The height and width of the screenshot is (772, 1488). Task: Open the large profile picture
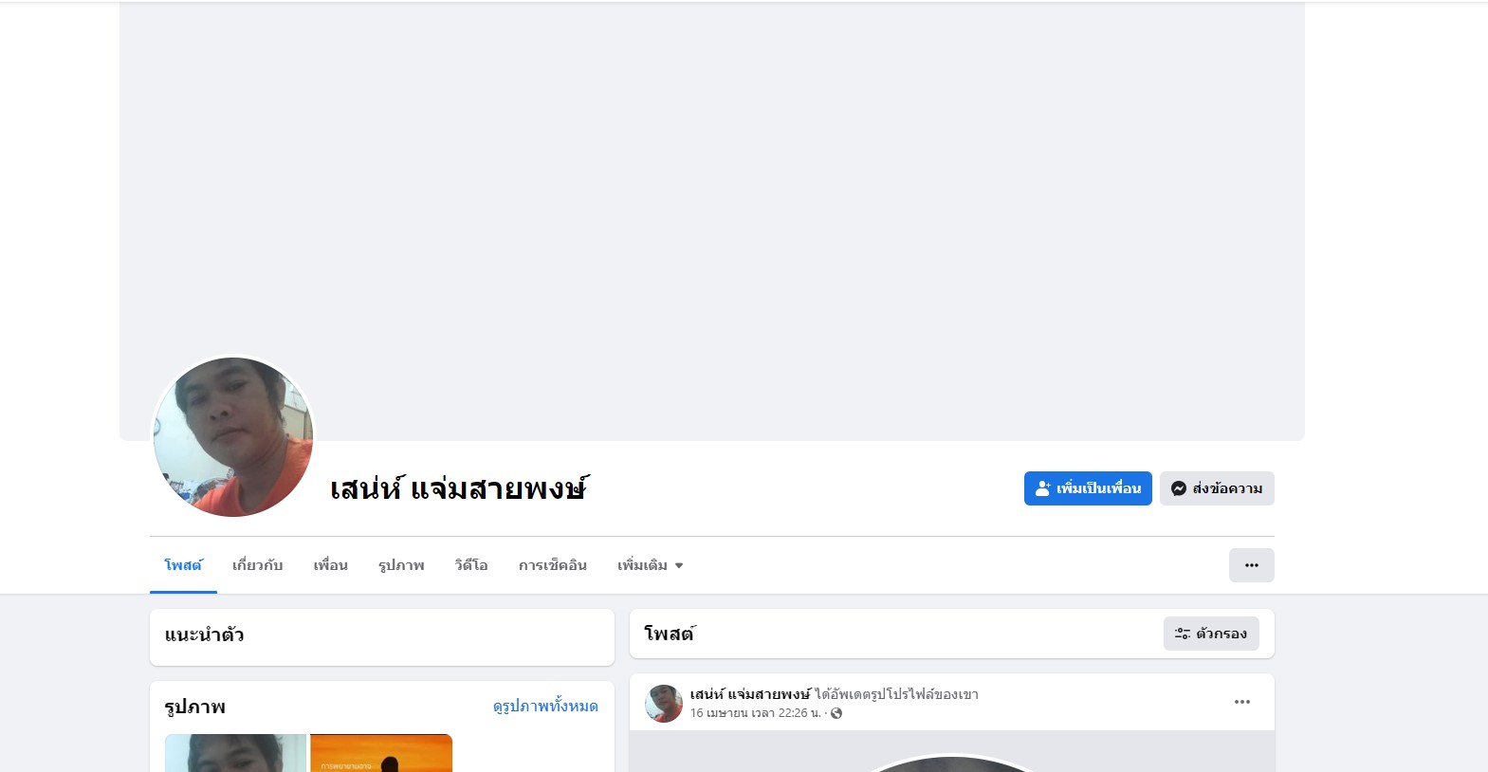[233, 437]
